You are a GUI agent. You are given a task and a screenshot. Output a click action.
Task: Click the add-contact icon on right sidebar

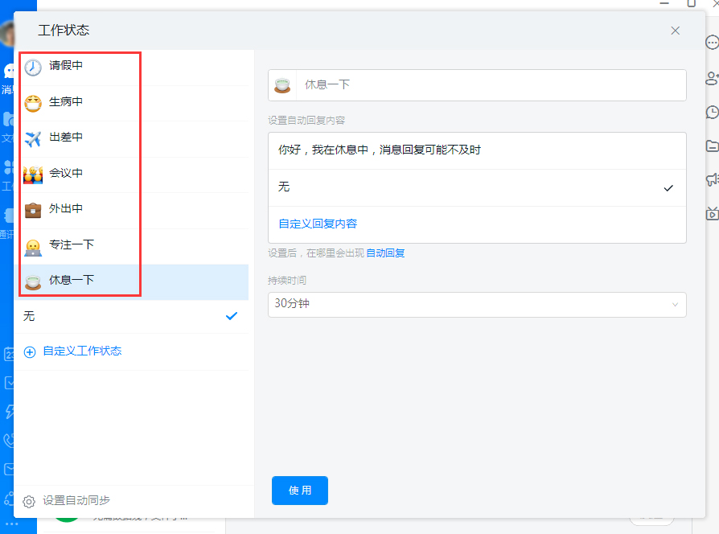click(713, 79)
